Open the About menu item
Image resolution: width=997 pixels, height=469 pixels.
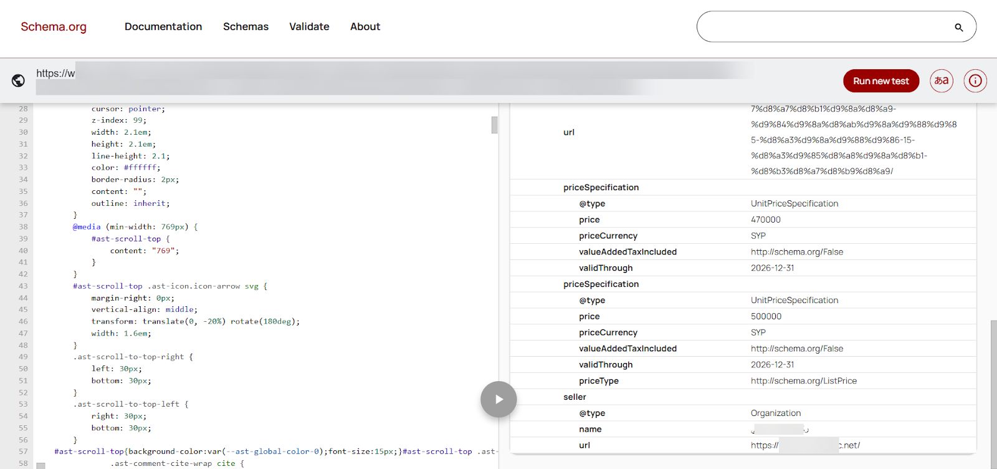365,27
